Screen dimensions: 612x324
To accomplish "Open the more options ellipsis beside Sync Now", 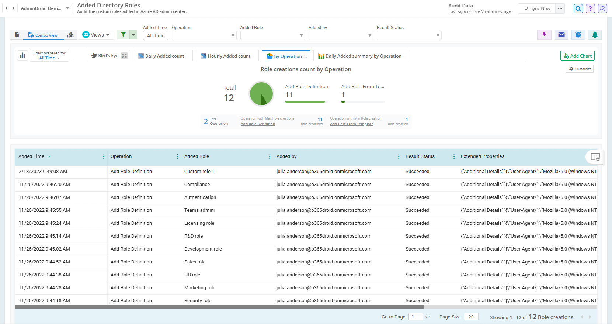I will point(560,8).
